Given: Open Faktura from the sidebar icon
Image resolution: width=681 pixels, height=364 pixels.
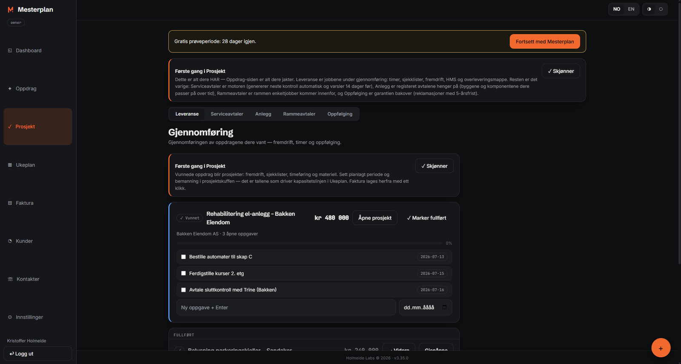Looking at the screenshot, I should tap(10, 203).
